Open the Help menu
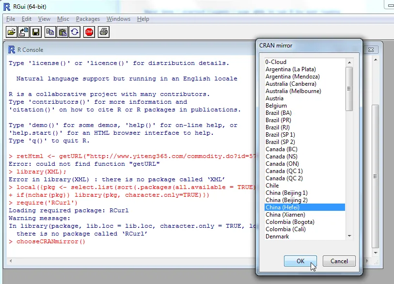The height and width of the screenshot is (284, 394). [143, 19]
